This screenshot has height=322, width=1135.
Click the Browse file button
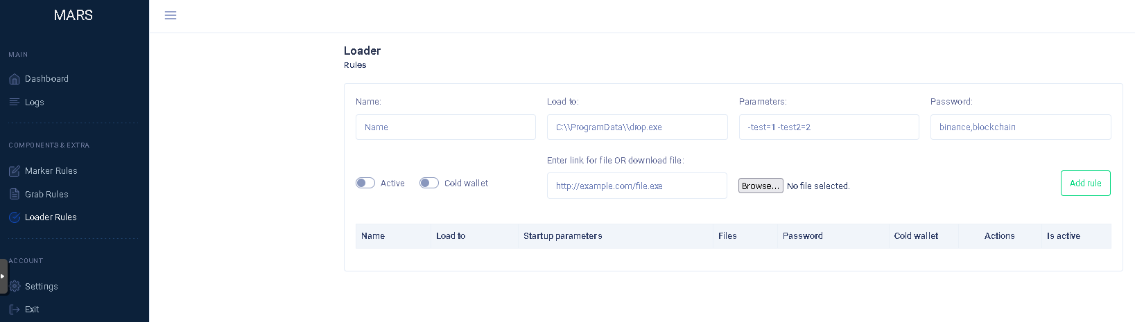click(x=761, y=186)
